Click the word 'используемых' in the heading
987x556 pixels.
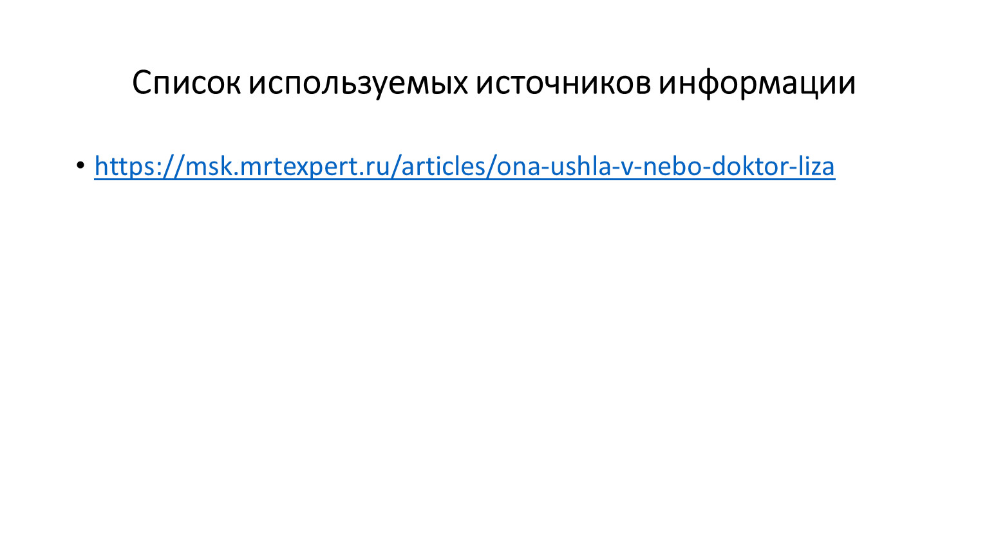coord(359,82)
